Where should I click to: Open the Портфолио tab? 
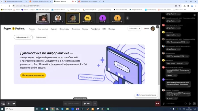(x=95, y=29)
